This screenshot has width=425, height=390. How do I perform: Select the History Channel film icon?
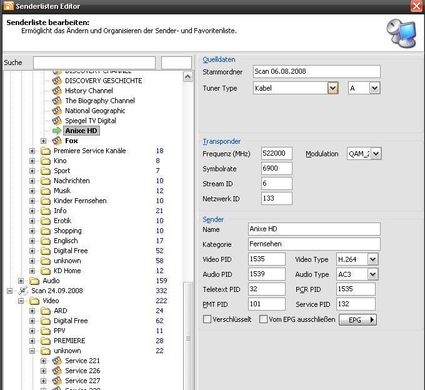[x=57, y=91]
